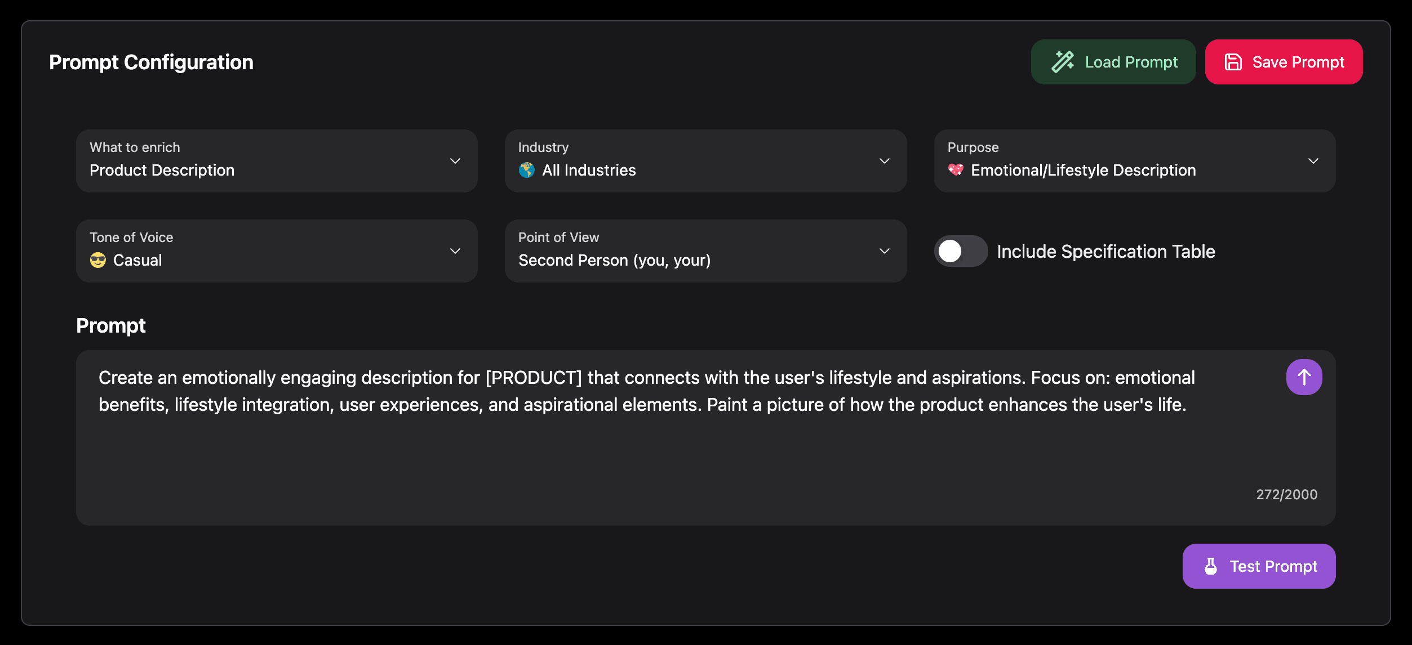Click the globe icon beside All Industries
The height and width of the screenshot is (645, 1412).
pos(527,170)
